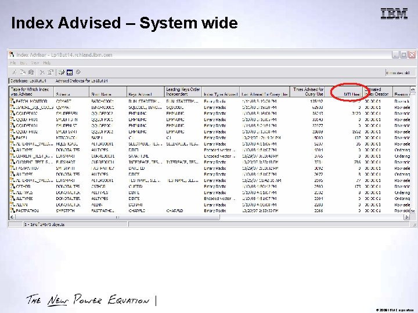This screenshot has width=418, height=313.
Task: Click the table icon beside FASTPATH01
Action: coord(13,210)
